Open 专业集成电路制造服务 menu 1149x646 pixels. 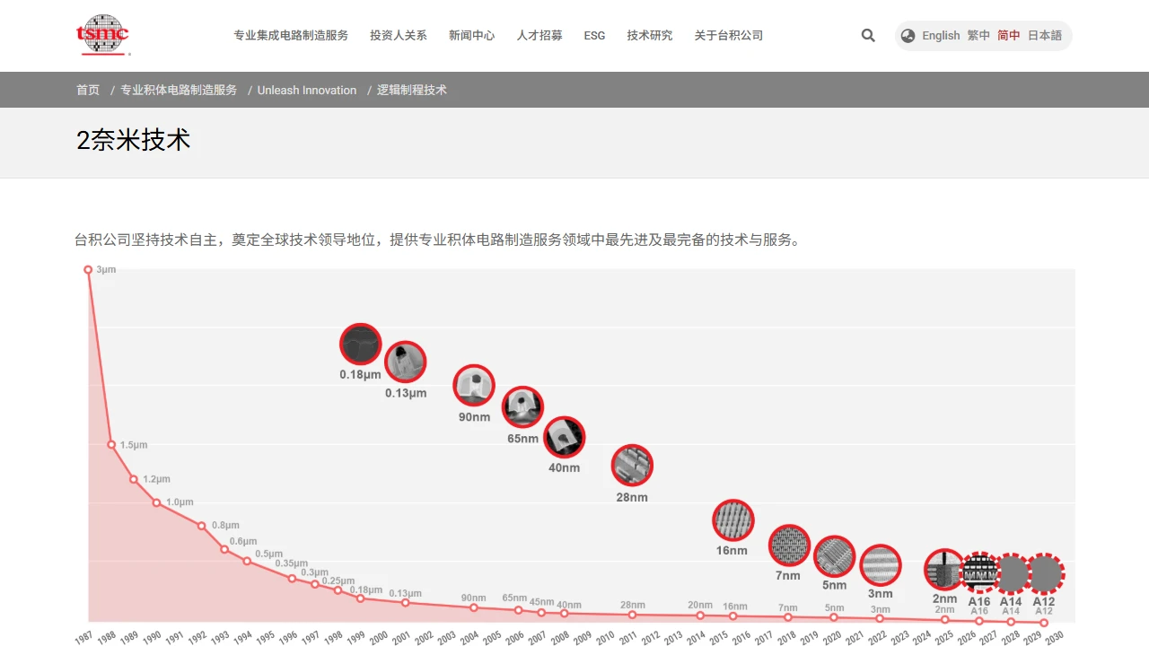pyautogui.click(x=291, y=36)
